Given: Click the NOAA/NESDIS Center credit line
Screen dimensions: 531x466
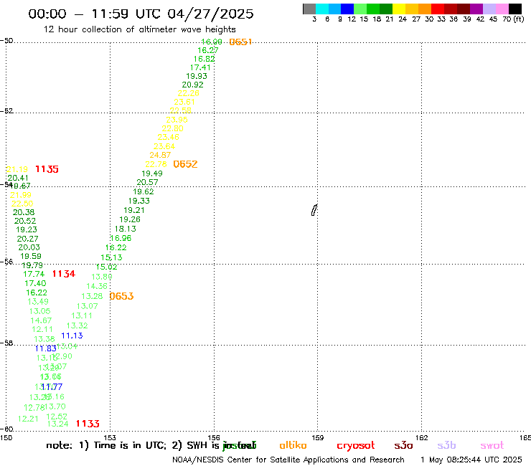Looking at the screenshot, I should 288,460.
